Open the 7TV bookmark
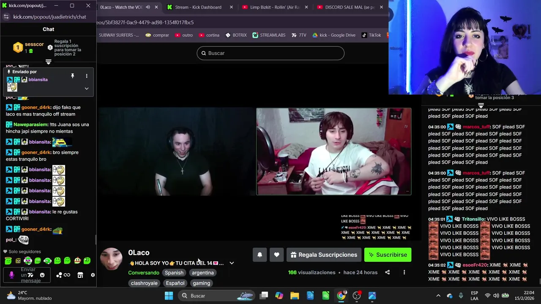 (299, 35)
